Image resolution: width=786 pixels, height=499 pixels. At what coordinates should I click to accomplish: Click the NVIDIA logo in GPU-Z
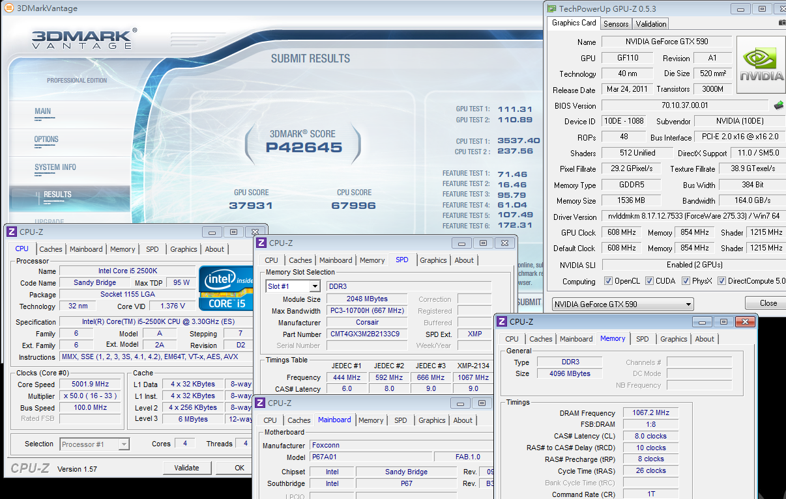pyautogui.click(x=761, y=65)
